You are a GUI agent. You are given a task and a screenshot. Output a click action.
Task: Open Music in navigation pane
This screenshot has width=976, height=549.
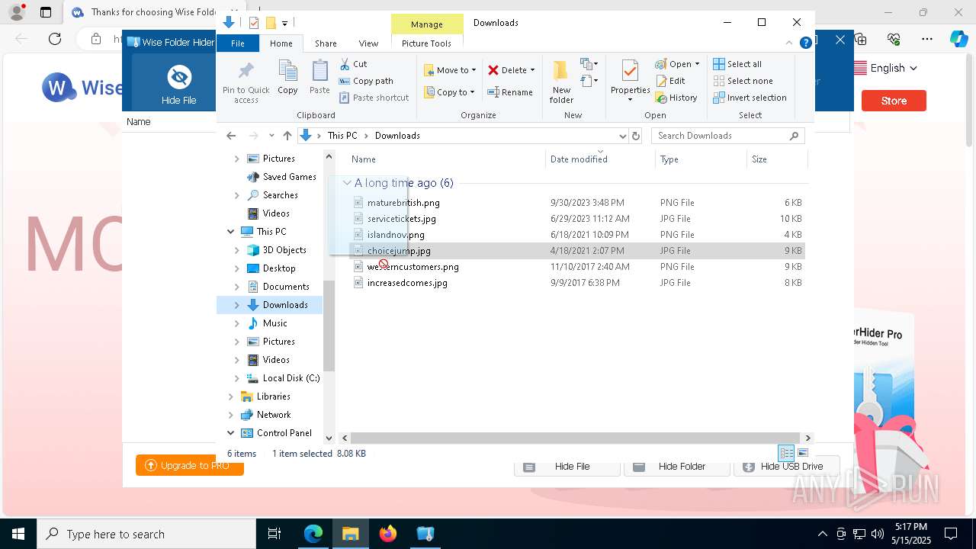click(x=274, y=323)
